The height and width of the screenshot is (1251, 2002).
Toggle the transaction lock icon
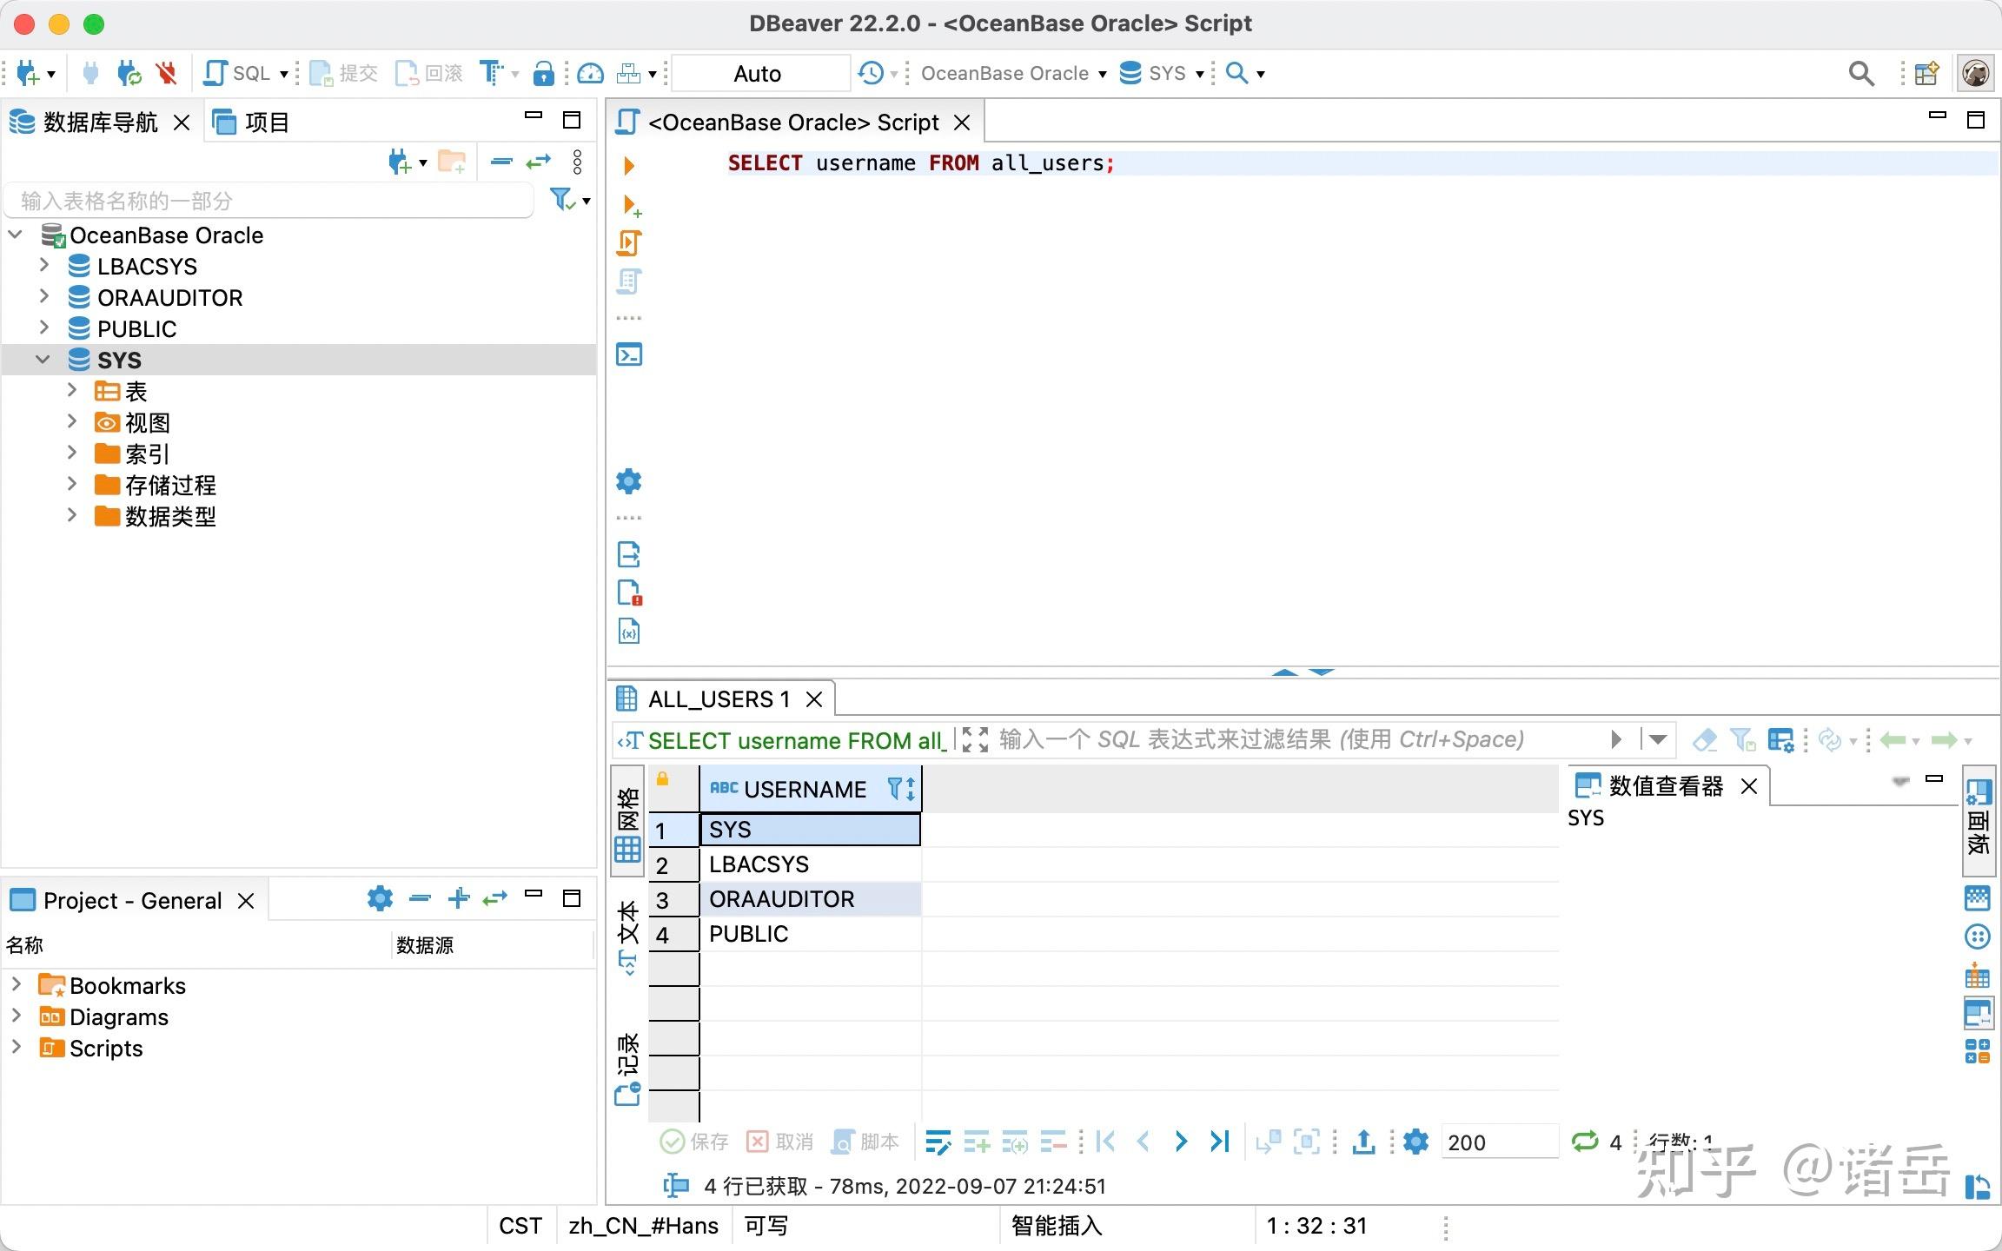pyautogui.click(x=544, y=73)
